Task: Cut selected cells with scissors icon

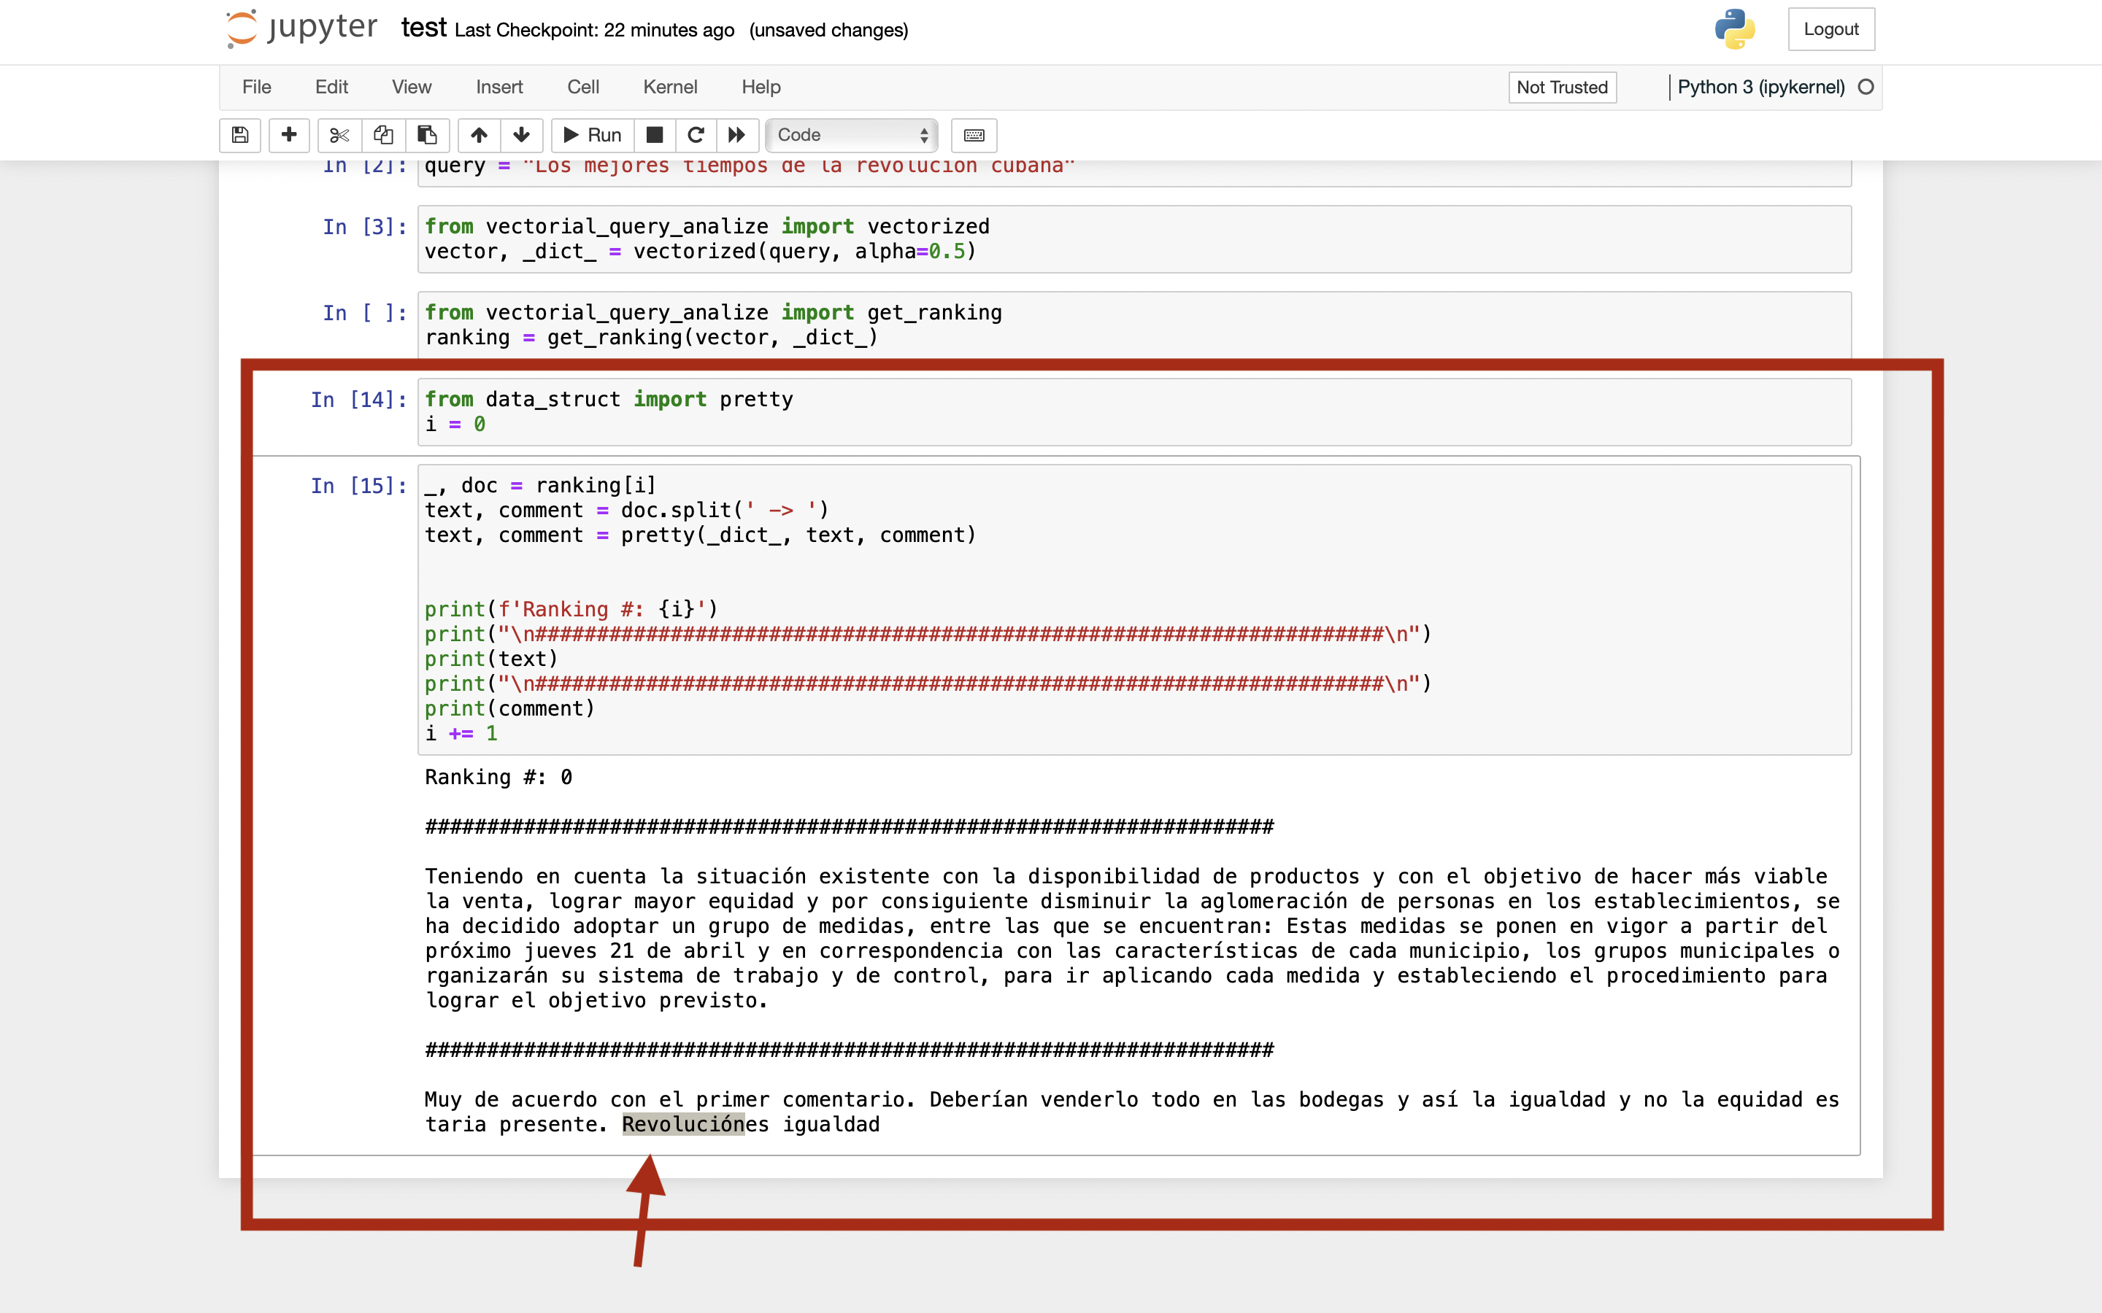Action: tap(339, 136)
